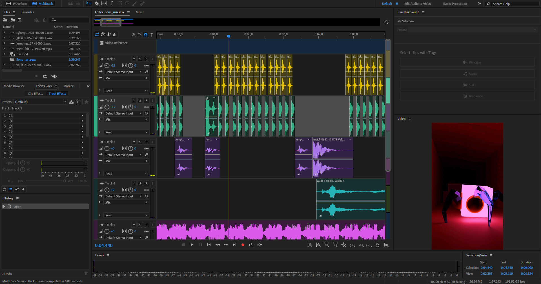Screen dimensions: 541x284
Task: Click the fx effects icon in track toolbar
Action: pos(103,34)
